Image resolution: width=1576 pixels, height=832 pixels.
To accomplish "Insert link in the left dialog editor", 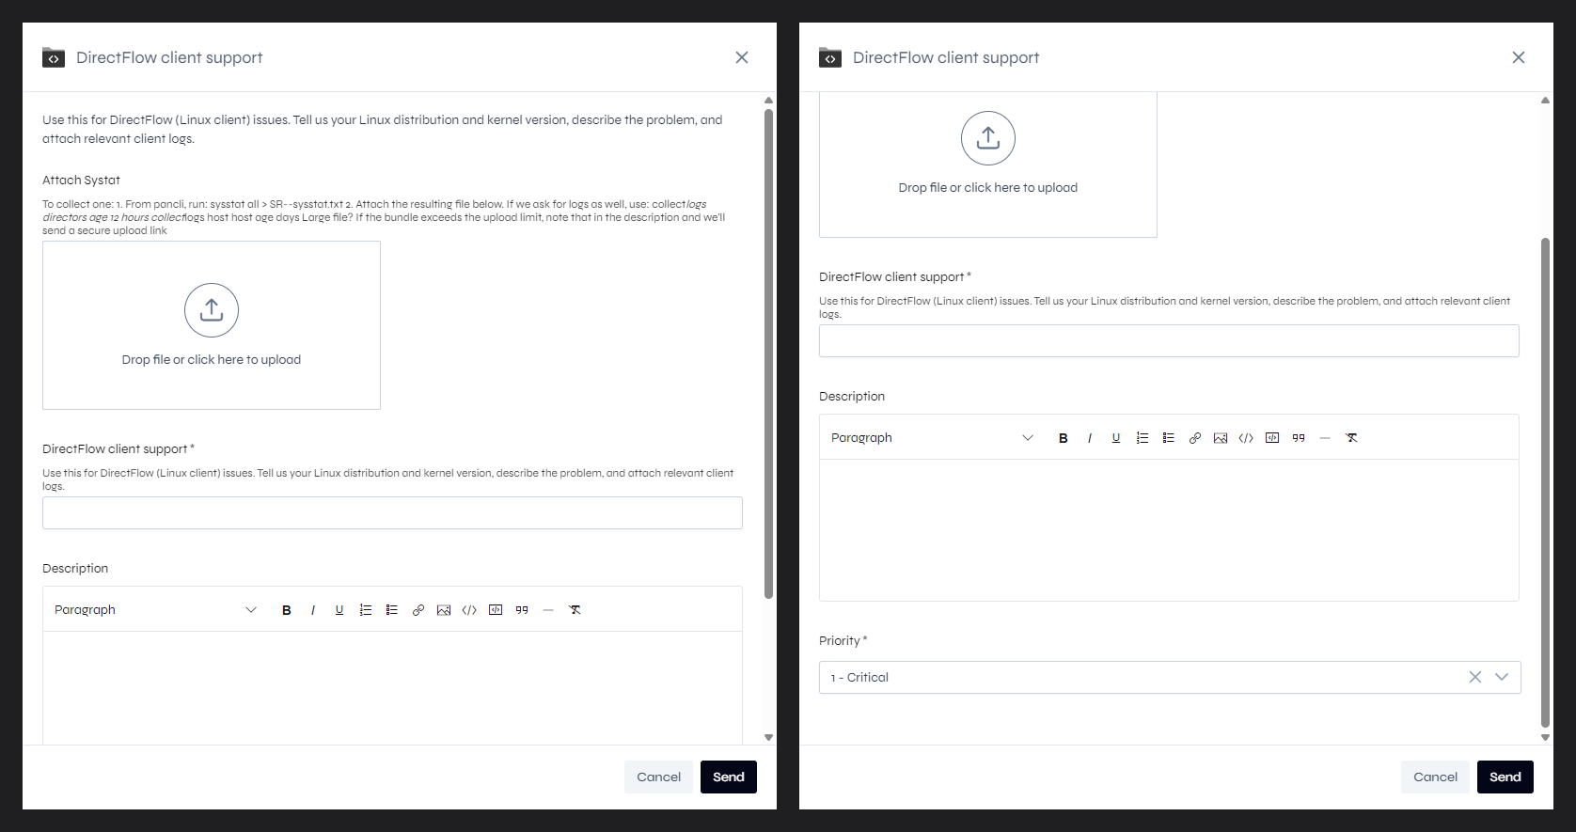I will pyautogui.click(x=418, y=610).
